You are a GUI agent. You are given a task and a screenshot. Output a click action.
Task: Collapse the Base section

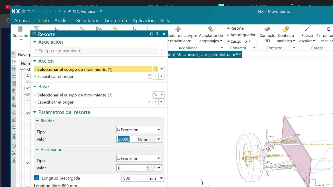35,87
